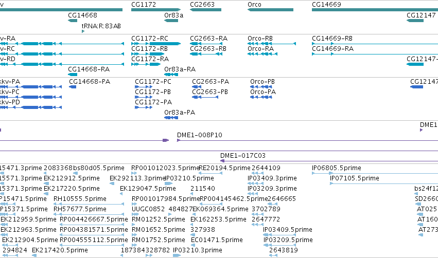Select the tRNA:R:83AB arrow marker
The width and height of the screenshot is (438, 258).
coord(83,31)
